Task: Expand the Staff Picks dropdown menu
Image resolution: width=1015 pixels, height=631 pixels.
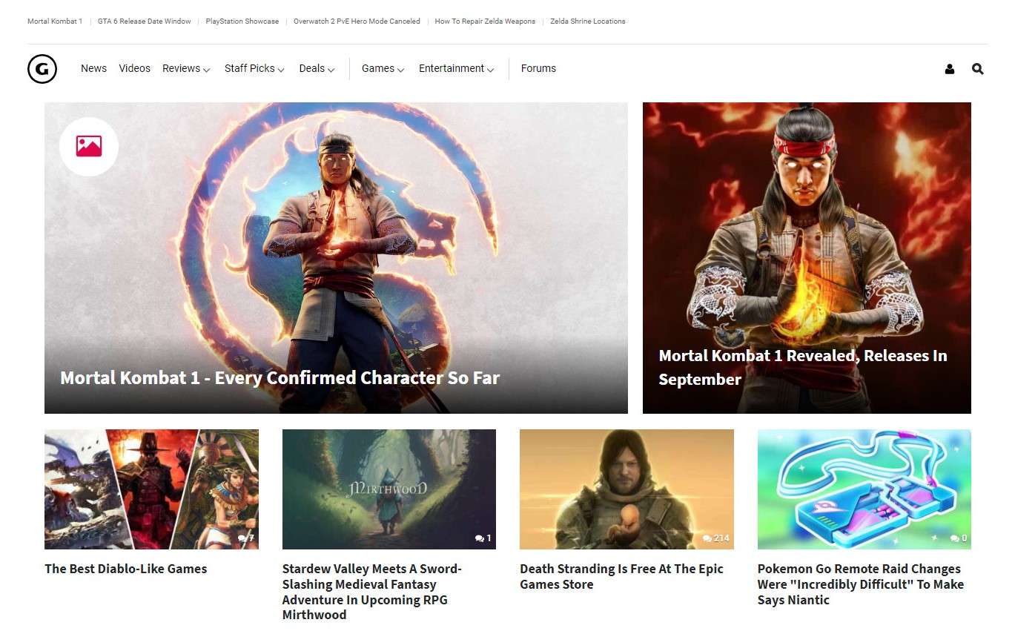Action: pyautogui.click(x=254, y=68)
